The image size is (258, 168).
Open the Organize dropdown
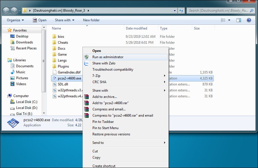pyautogui.click(x=15, y=20)
